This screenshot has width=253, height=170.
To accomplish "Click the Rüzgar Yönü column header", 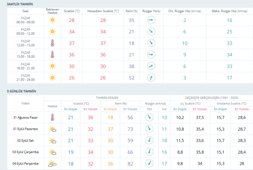I will 151,11.
